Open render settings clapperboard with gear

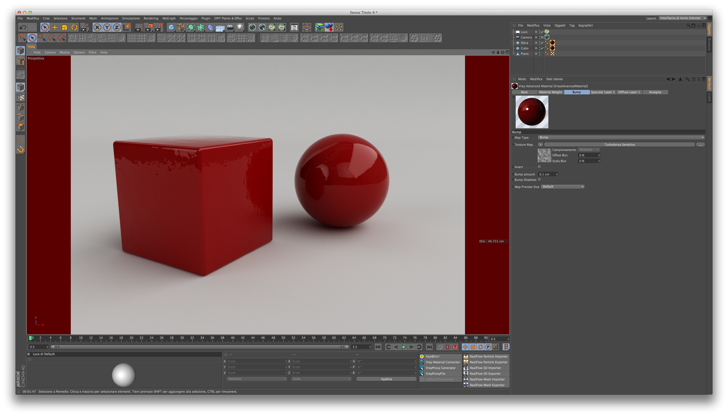point(158,27)
